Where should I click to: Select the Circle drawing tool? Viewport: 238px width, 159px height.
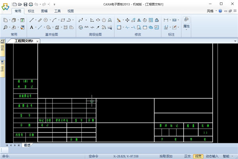pyautogui.click(x=46, y=20)
